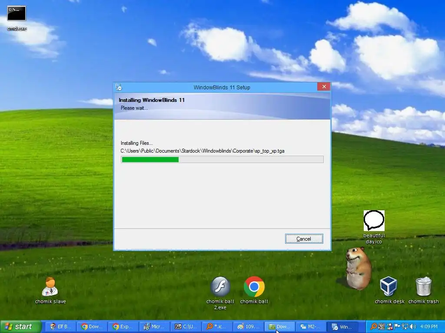The height and width of the screenshot is (333, 445).
Task: Switch to the Chrome Exp... taskbar item
Action: 123,326
